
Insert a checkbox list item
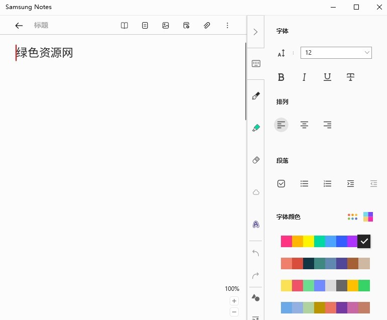pos(281,183)
